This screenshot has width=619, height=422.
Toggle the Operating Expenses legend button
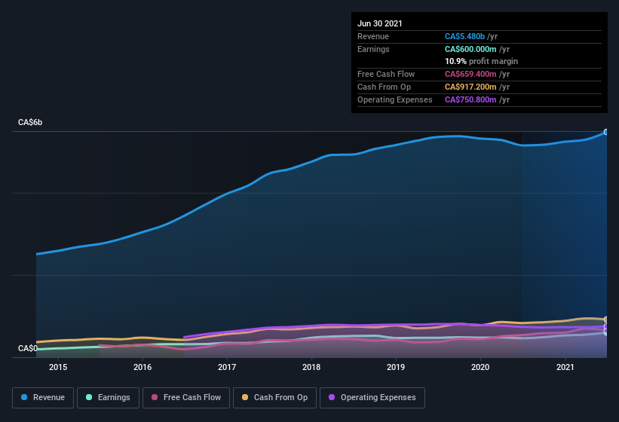tap(372, 398)
